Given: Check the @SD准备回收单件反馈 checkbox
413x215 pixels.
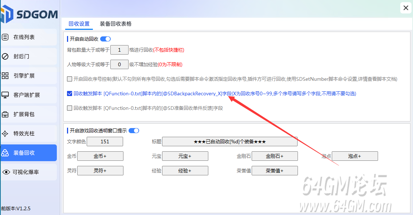Looking at the screenshot, I should click(70, 108).
